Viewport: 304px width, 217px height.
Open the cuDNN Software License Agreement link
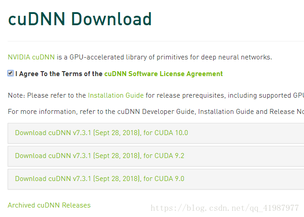click(163, 74)
